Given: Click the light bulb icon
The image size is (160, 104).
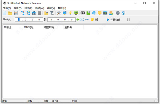Looking at the screenshot, I should coord(70,13).
